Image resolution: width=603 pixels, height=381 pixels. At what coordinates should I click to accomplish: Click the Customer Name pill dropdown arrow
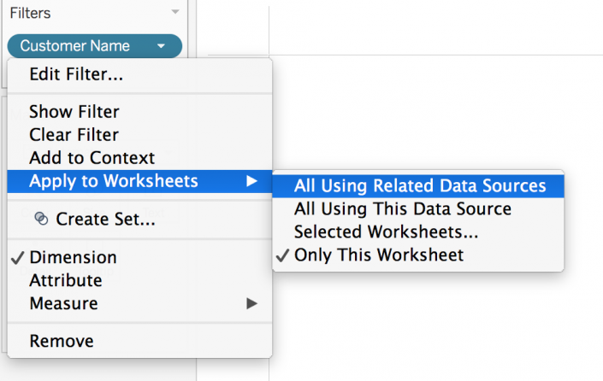point(161,46)
